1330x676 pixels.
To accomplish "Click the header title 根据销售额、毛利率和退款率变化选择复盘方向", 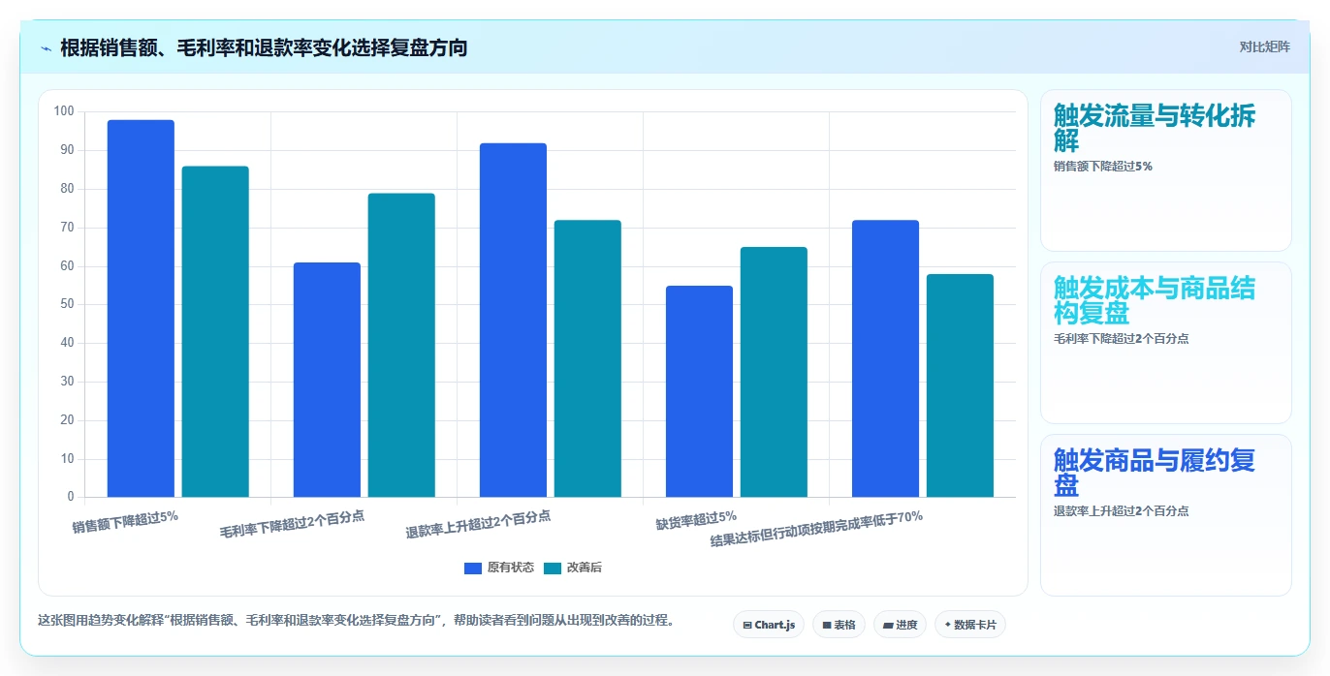I will pos(264,47).
